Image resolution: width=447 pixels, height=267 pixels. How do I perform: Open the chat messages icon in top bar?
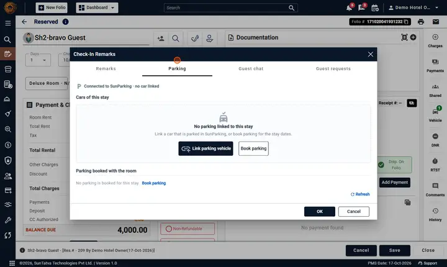[x=362, y=7]
